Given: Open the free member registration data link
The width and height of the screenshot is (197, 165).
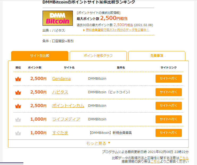Looking at the screenshot, I should [118, 30].
